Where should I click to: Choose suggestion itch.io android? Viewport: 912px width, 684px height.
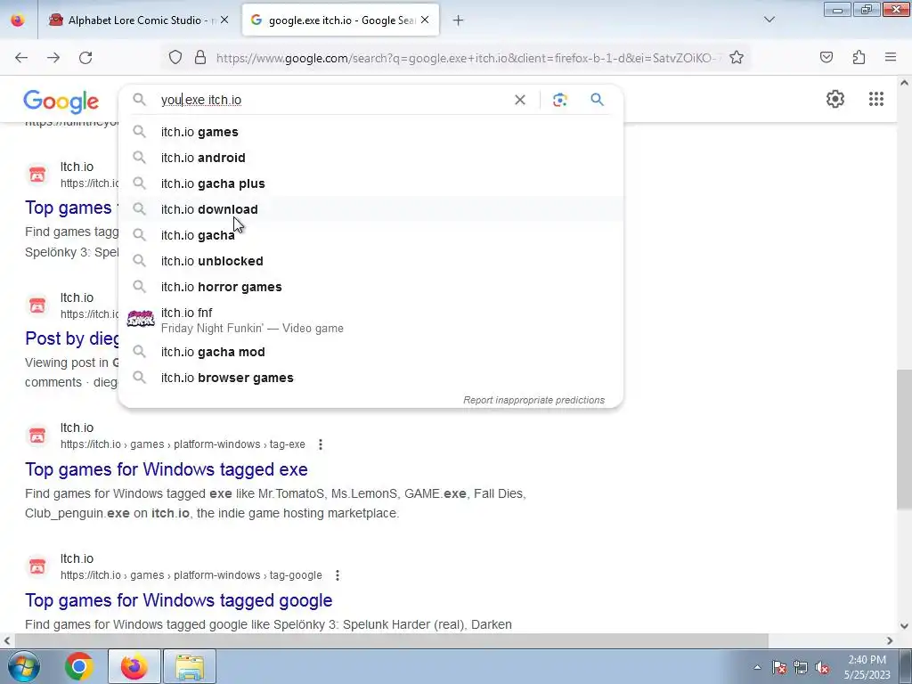[x=371, y=158]
